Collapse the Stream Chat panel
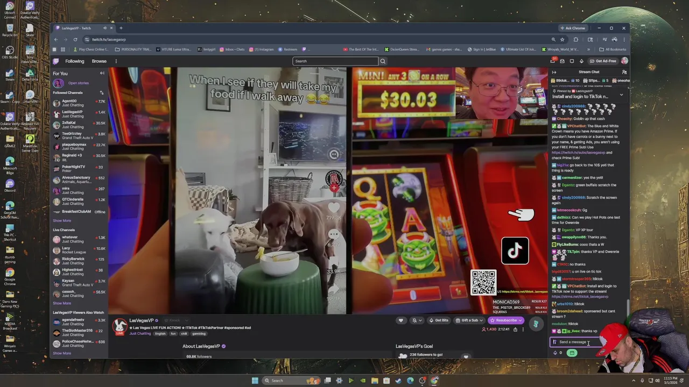Image resolution: width=689 pixels, height=387 pixels. (554, 72)
